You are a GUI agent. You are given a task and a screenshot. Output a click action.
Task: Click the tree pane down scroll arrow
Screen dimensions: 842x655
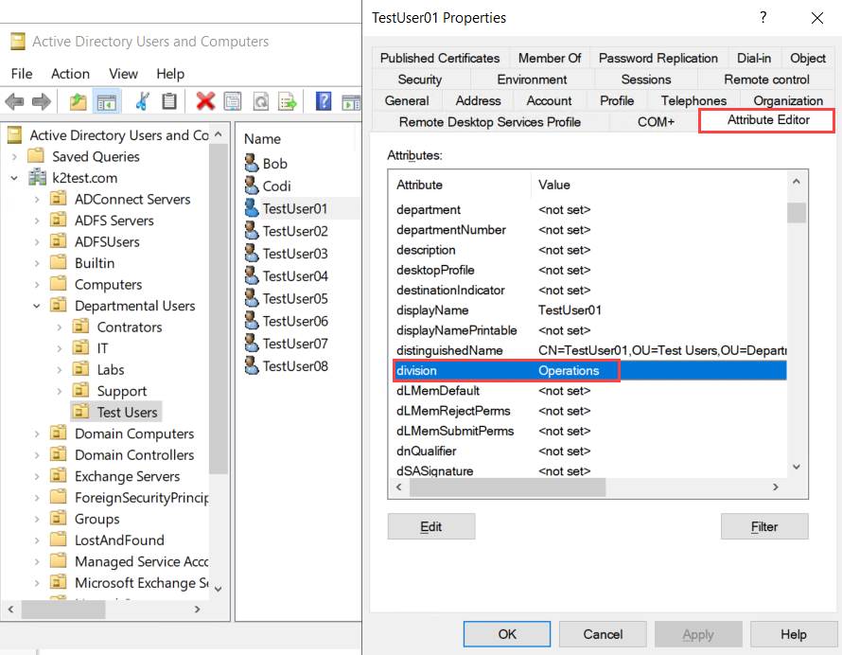click(x=218, y=589)
